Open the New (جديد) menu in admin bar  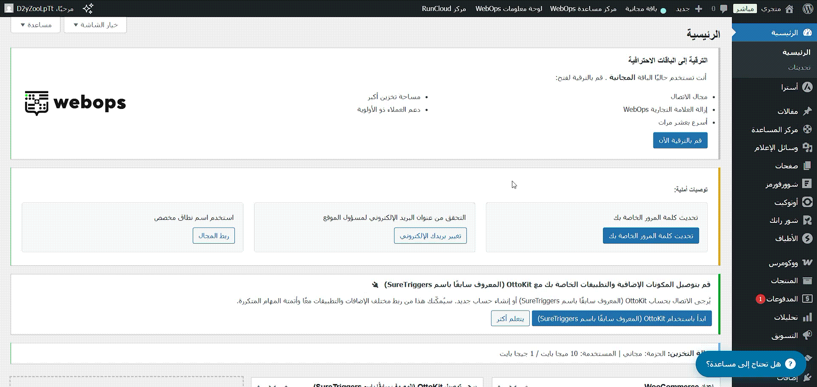click(x=688, y=9)
